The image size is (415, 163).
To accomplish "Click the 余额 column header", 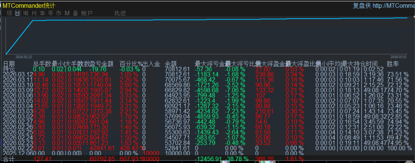I will [171, 64].
